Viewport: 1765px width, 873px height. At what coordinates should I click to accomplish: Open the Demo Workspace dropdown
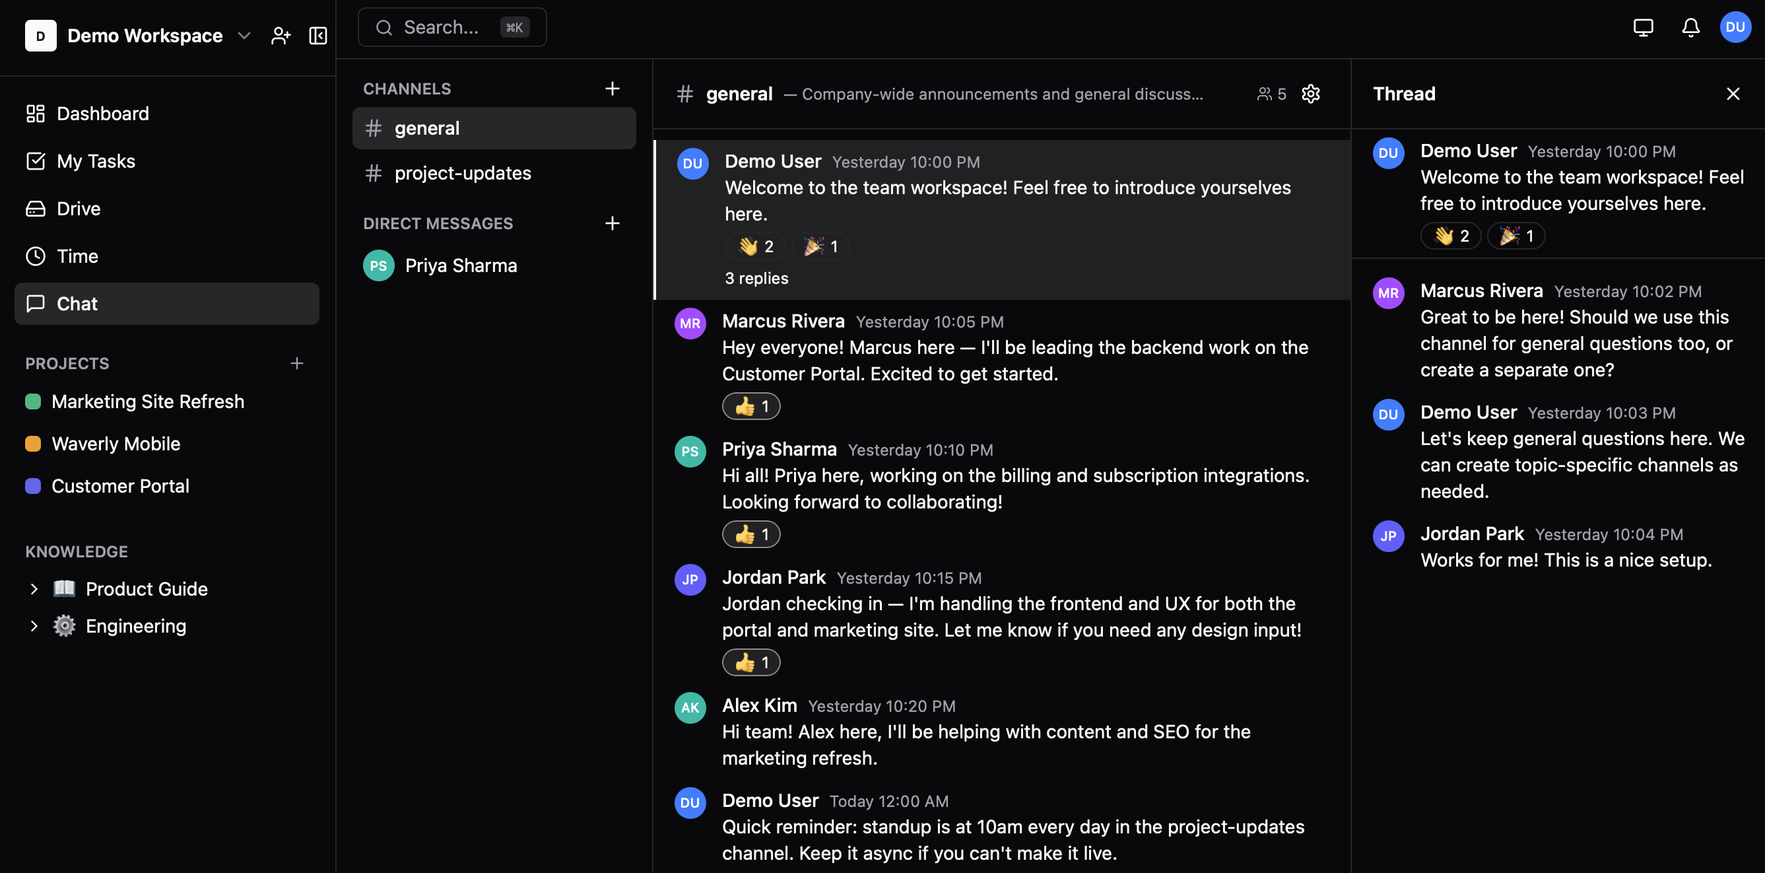pyautogui.click(x=244, y=36)
